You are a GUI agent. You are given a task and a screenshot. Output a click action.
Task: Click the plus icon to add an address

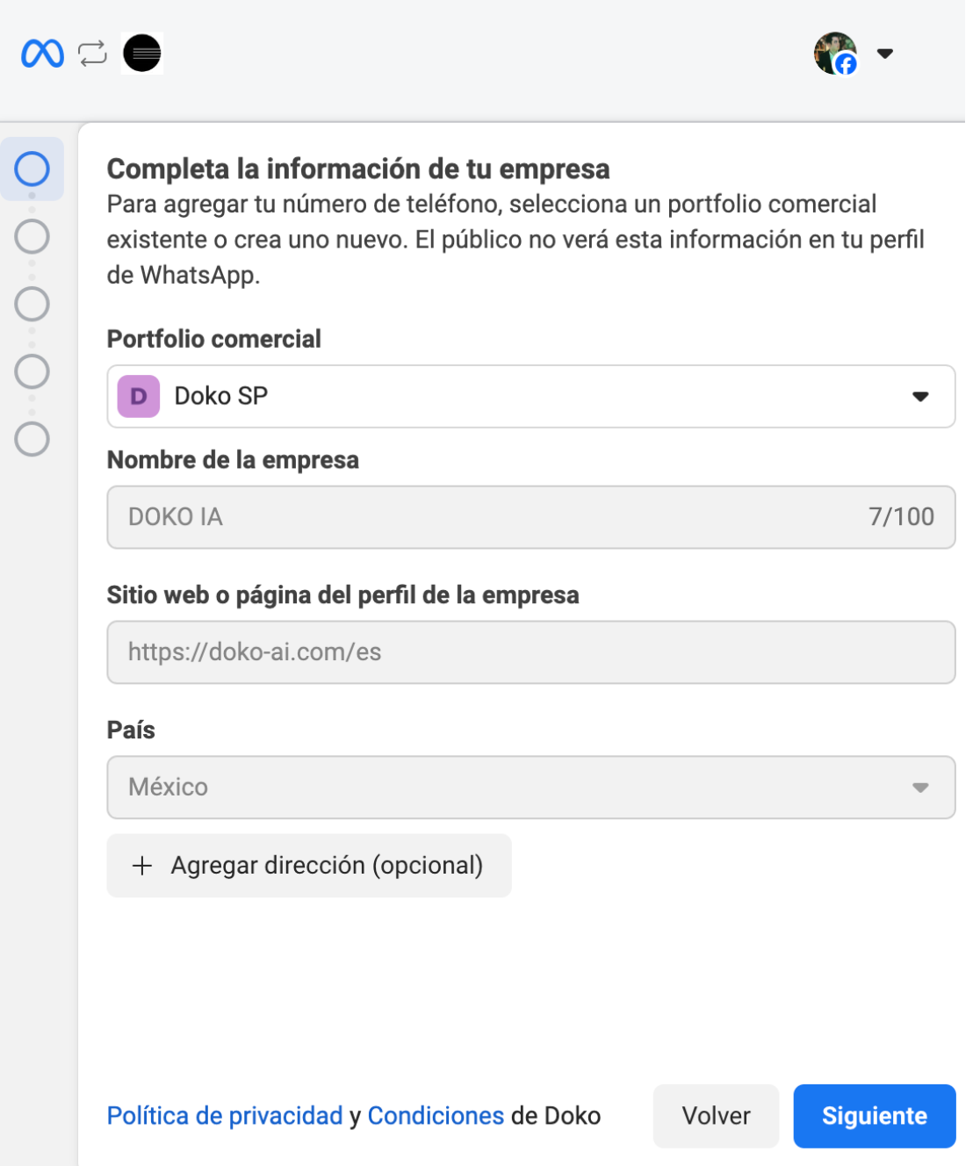(x=141, y=866)
